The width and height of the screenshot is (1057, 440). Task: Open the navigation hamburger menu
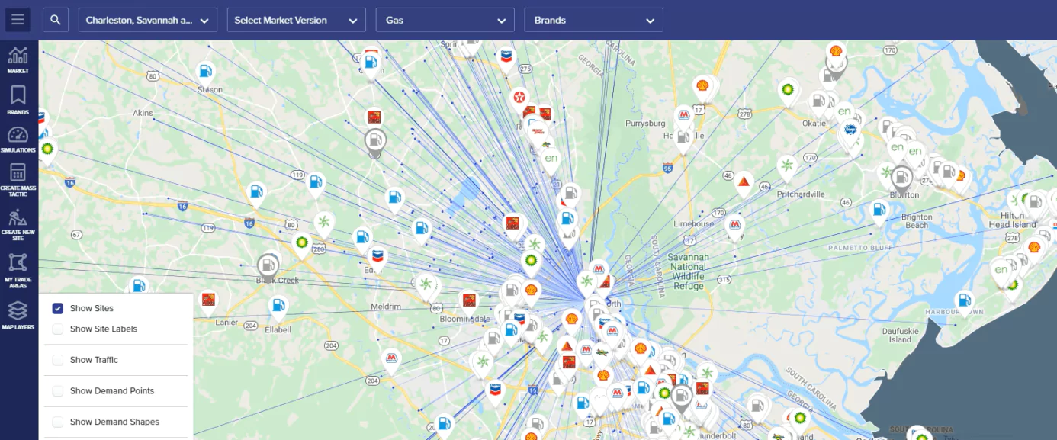pyautogui.click(x=18, y=19)
